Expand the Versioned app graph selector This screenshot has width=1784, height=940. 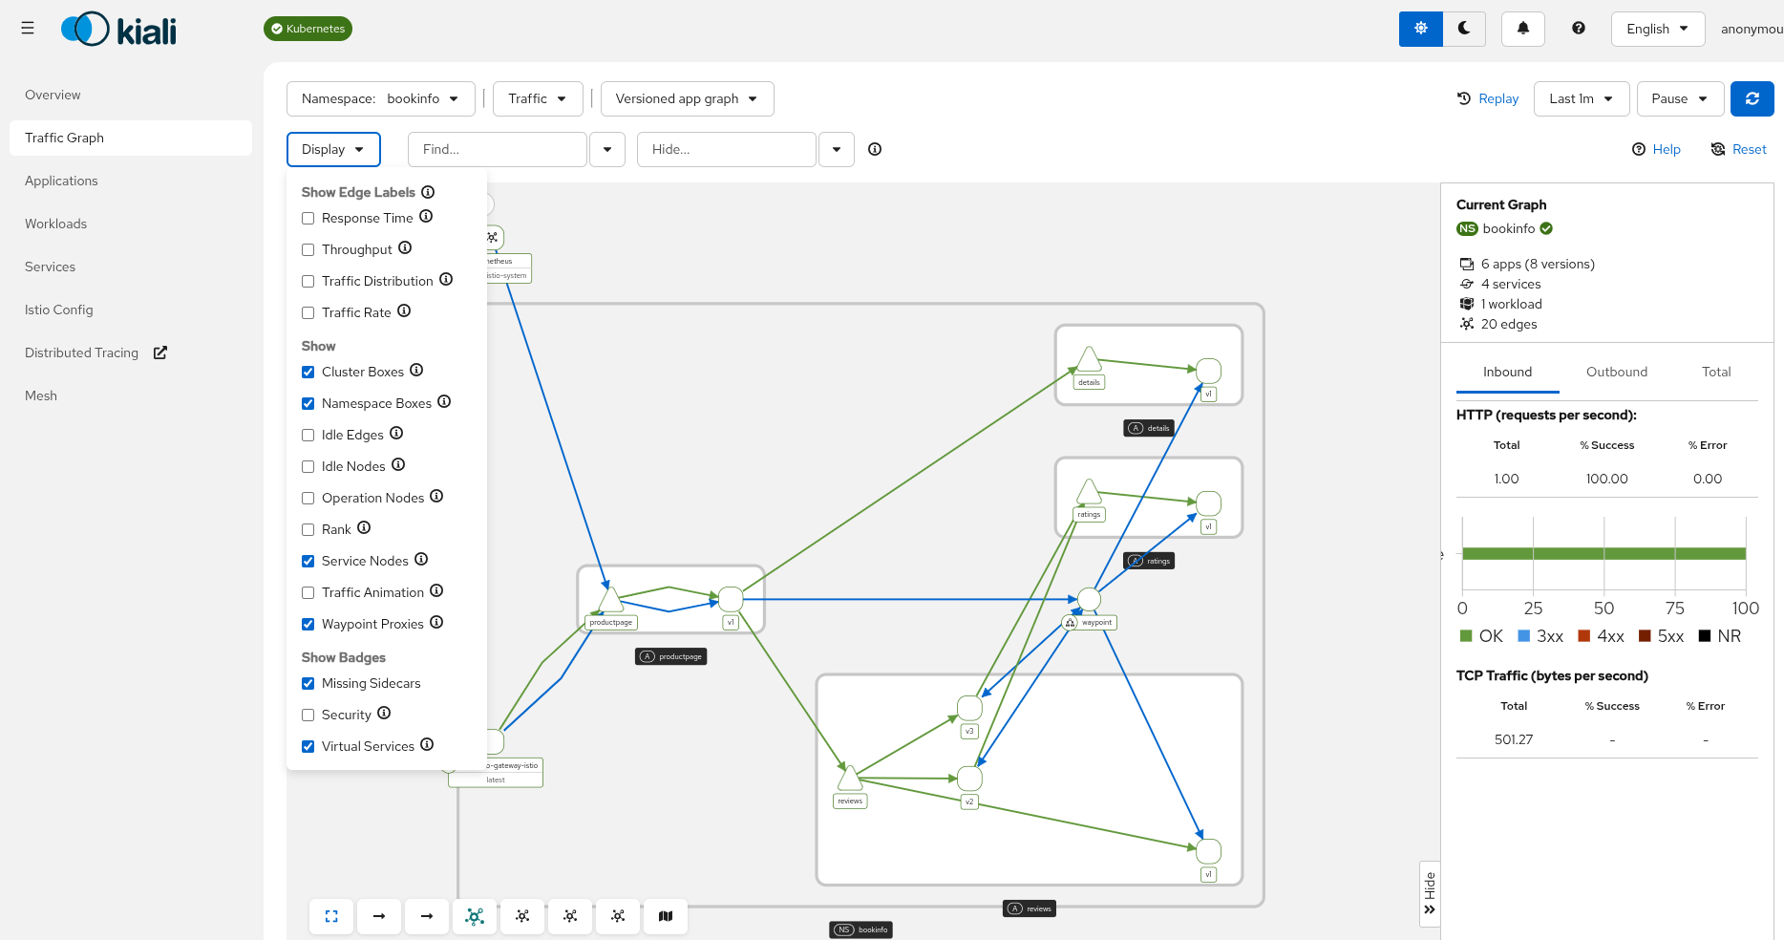(687, 98)
